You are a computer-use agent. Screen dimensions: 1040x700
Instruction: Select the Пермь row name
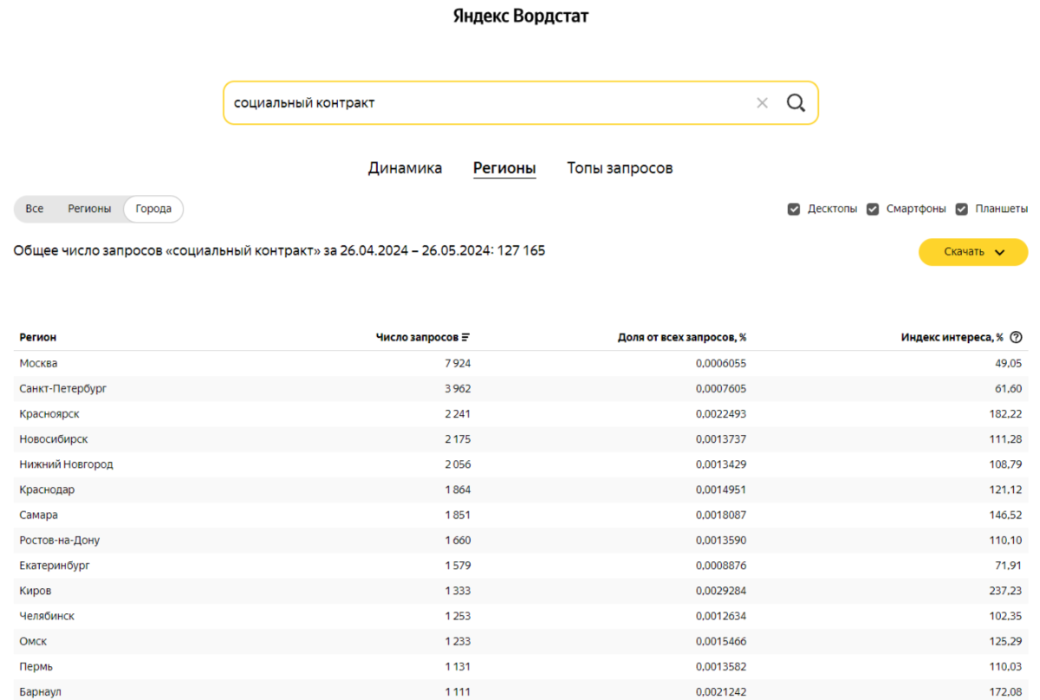click(x=36, y=666)
